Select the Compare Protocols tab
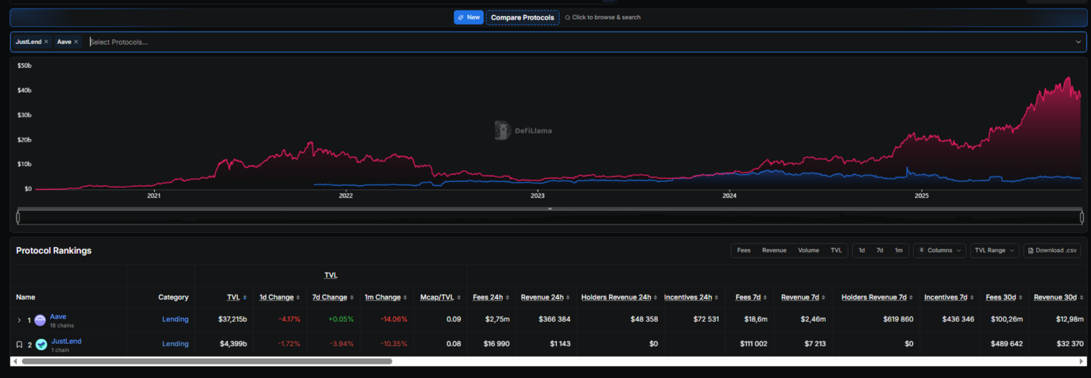The height and width of the screenshot is (378, 1091). [522, 17]
